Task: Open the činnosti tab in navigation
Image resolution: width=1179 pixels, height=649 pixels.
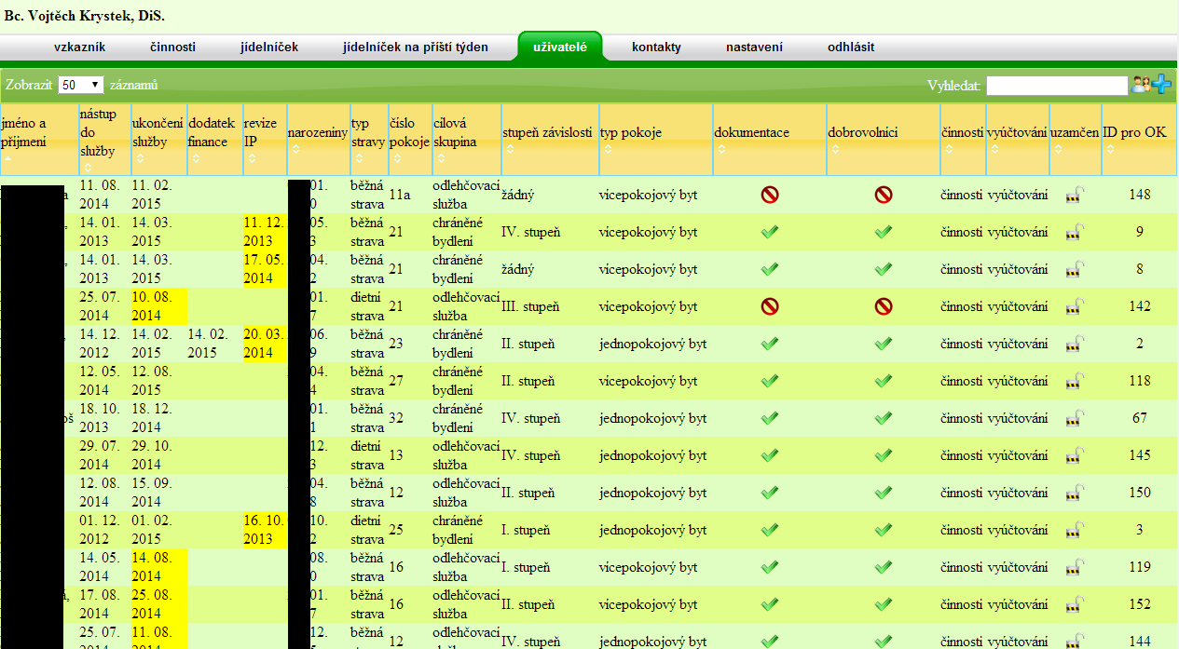Action: (172, 47)
